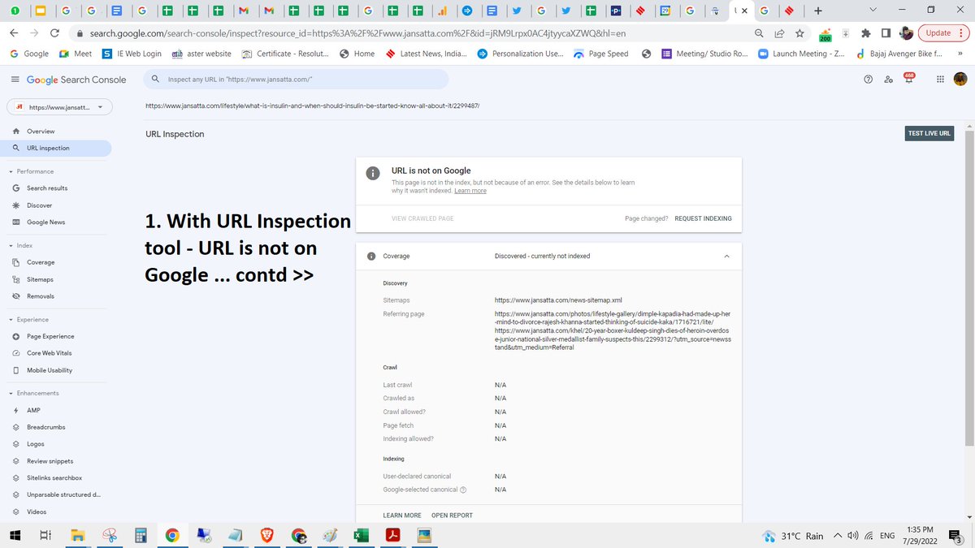Click the Chrome Update button
This screenshot has height=548, width=975.
942,33
